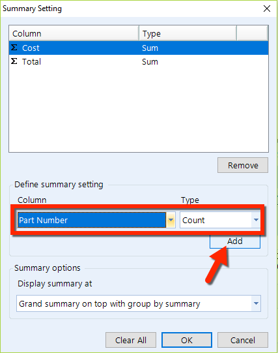The image size is (278, 353).
Task: Confirm with the OK button
Action: (187, 340)
